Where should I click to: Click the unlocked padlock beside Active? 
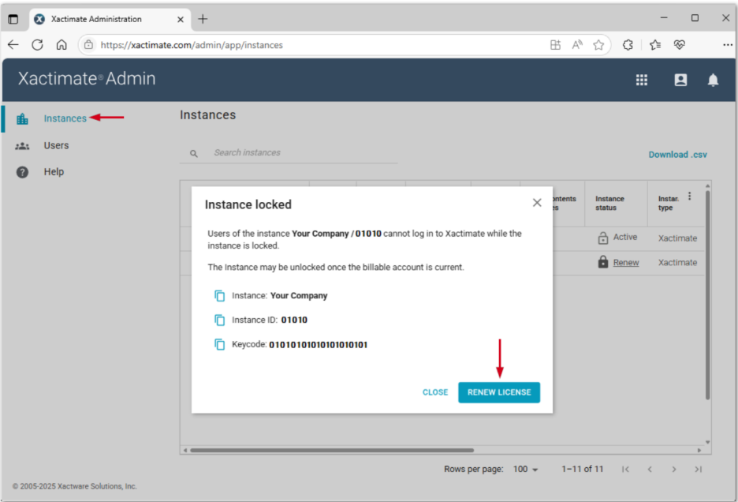coord(603,238)
